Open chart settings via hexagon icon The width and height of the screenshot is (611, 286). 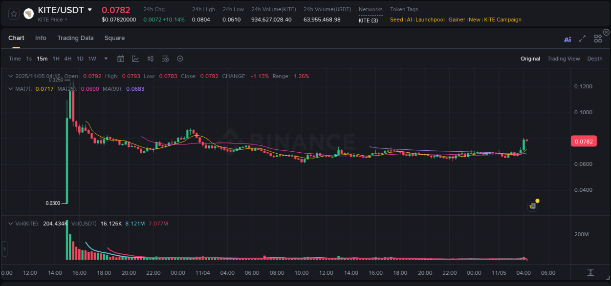179,59
